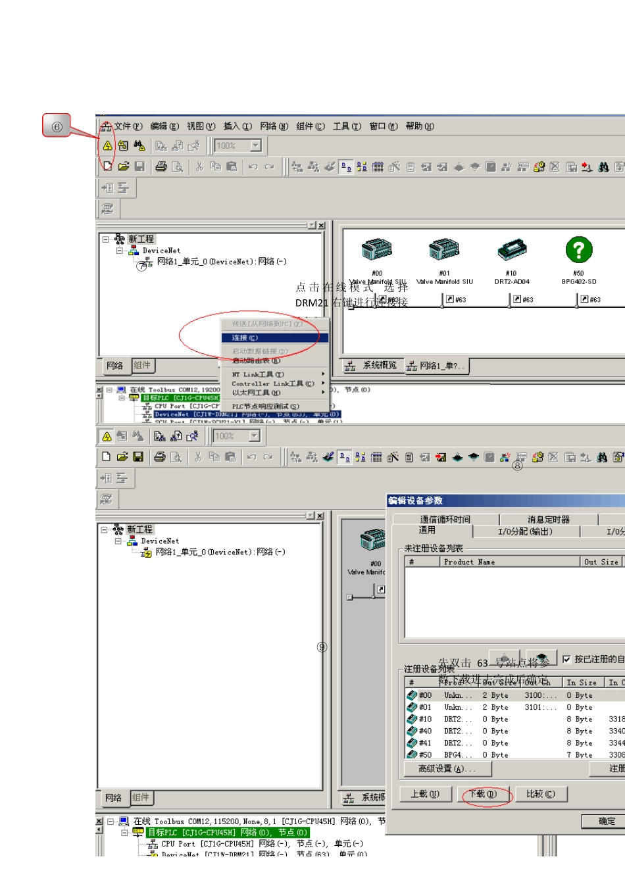The height and width of the screenshot is (884, 625).
Task: Collapse DeviceNet tree node in lower window
Action: tap(118, 541)
